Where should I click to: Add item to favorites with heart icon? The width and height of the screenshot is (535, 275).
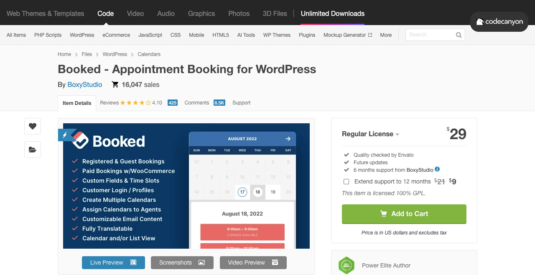coord(33,126)
